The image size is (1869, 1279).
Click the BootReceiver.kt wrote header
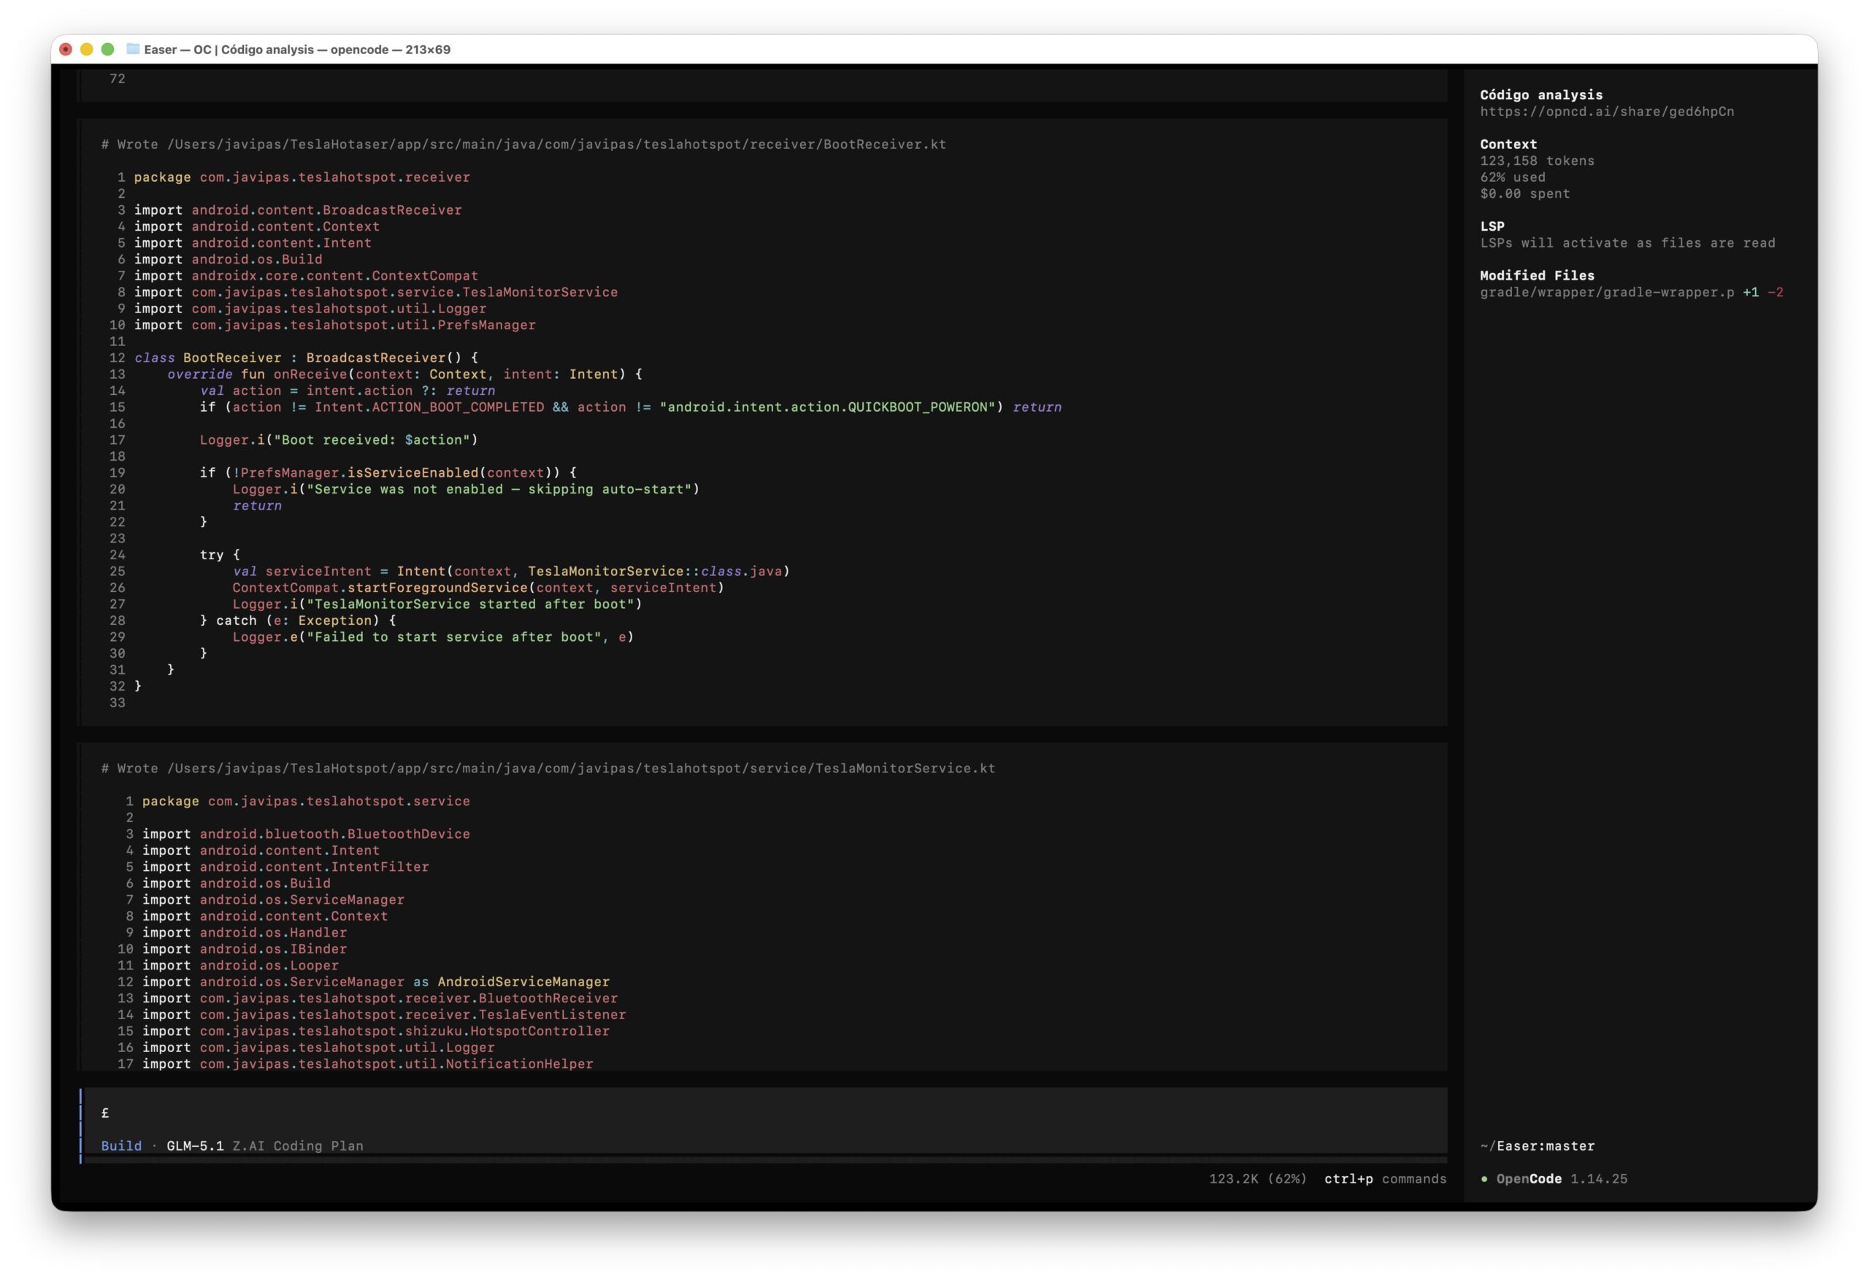coord(523,144)
